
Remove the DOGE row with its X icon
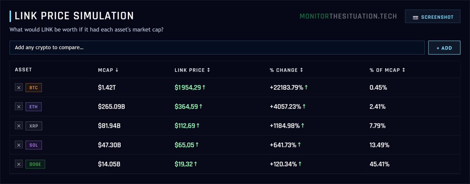pos(18,164)
